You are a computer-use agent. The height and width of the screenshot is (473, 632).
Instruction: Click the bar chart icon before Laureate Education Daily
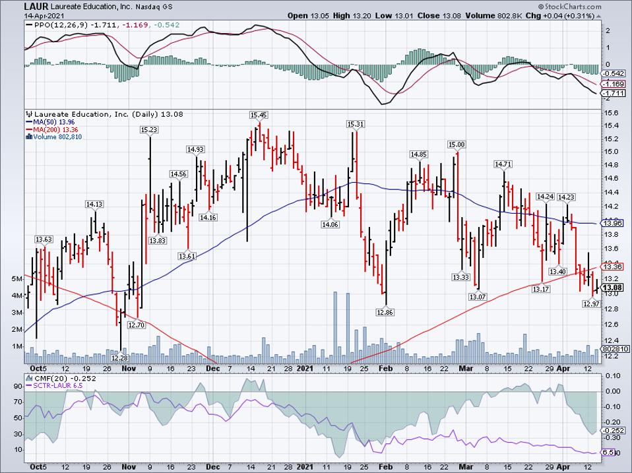[28, 114]
